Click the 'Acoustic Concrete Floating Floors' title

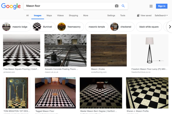pyautogui.click(x=62, y=69)
